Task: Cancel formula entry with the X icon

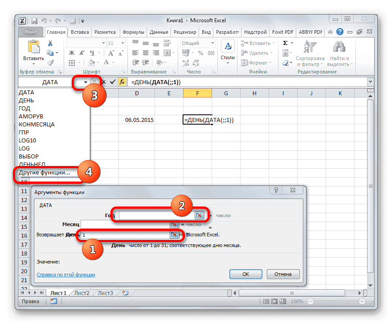Action: click(104, 82)
